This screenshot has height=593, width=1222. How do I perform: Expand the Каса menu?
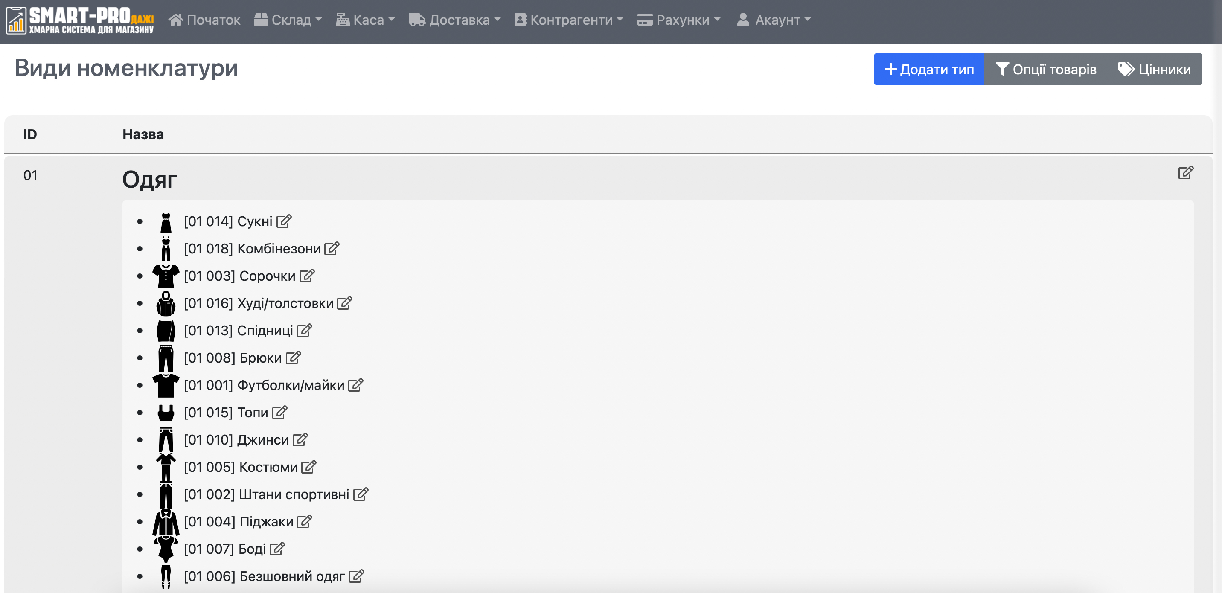click(x=366, y=20)
